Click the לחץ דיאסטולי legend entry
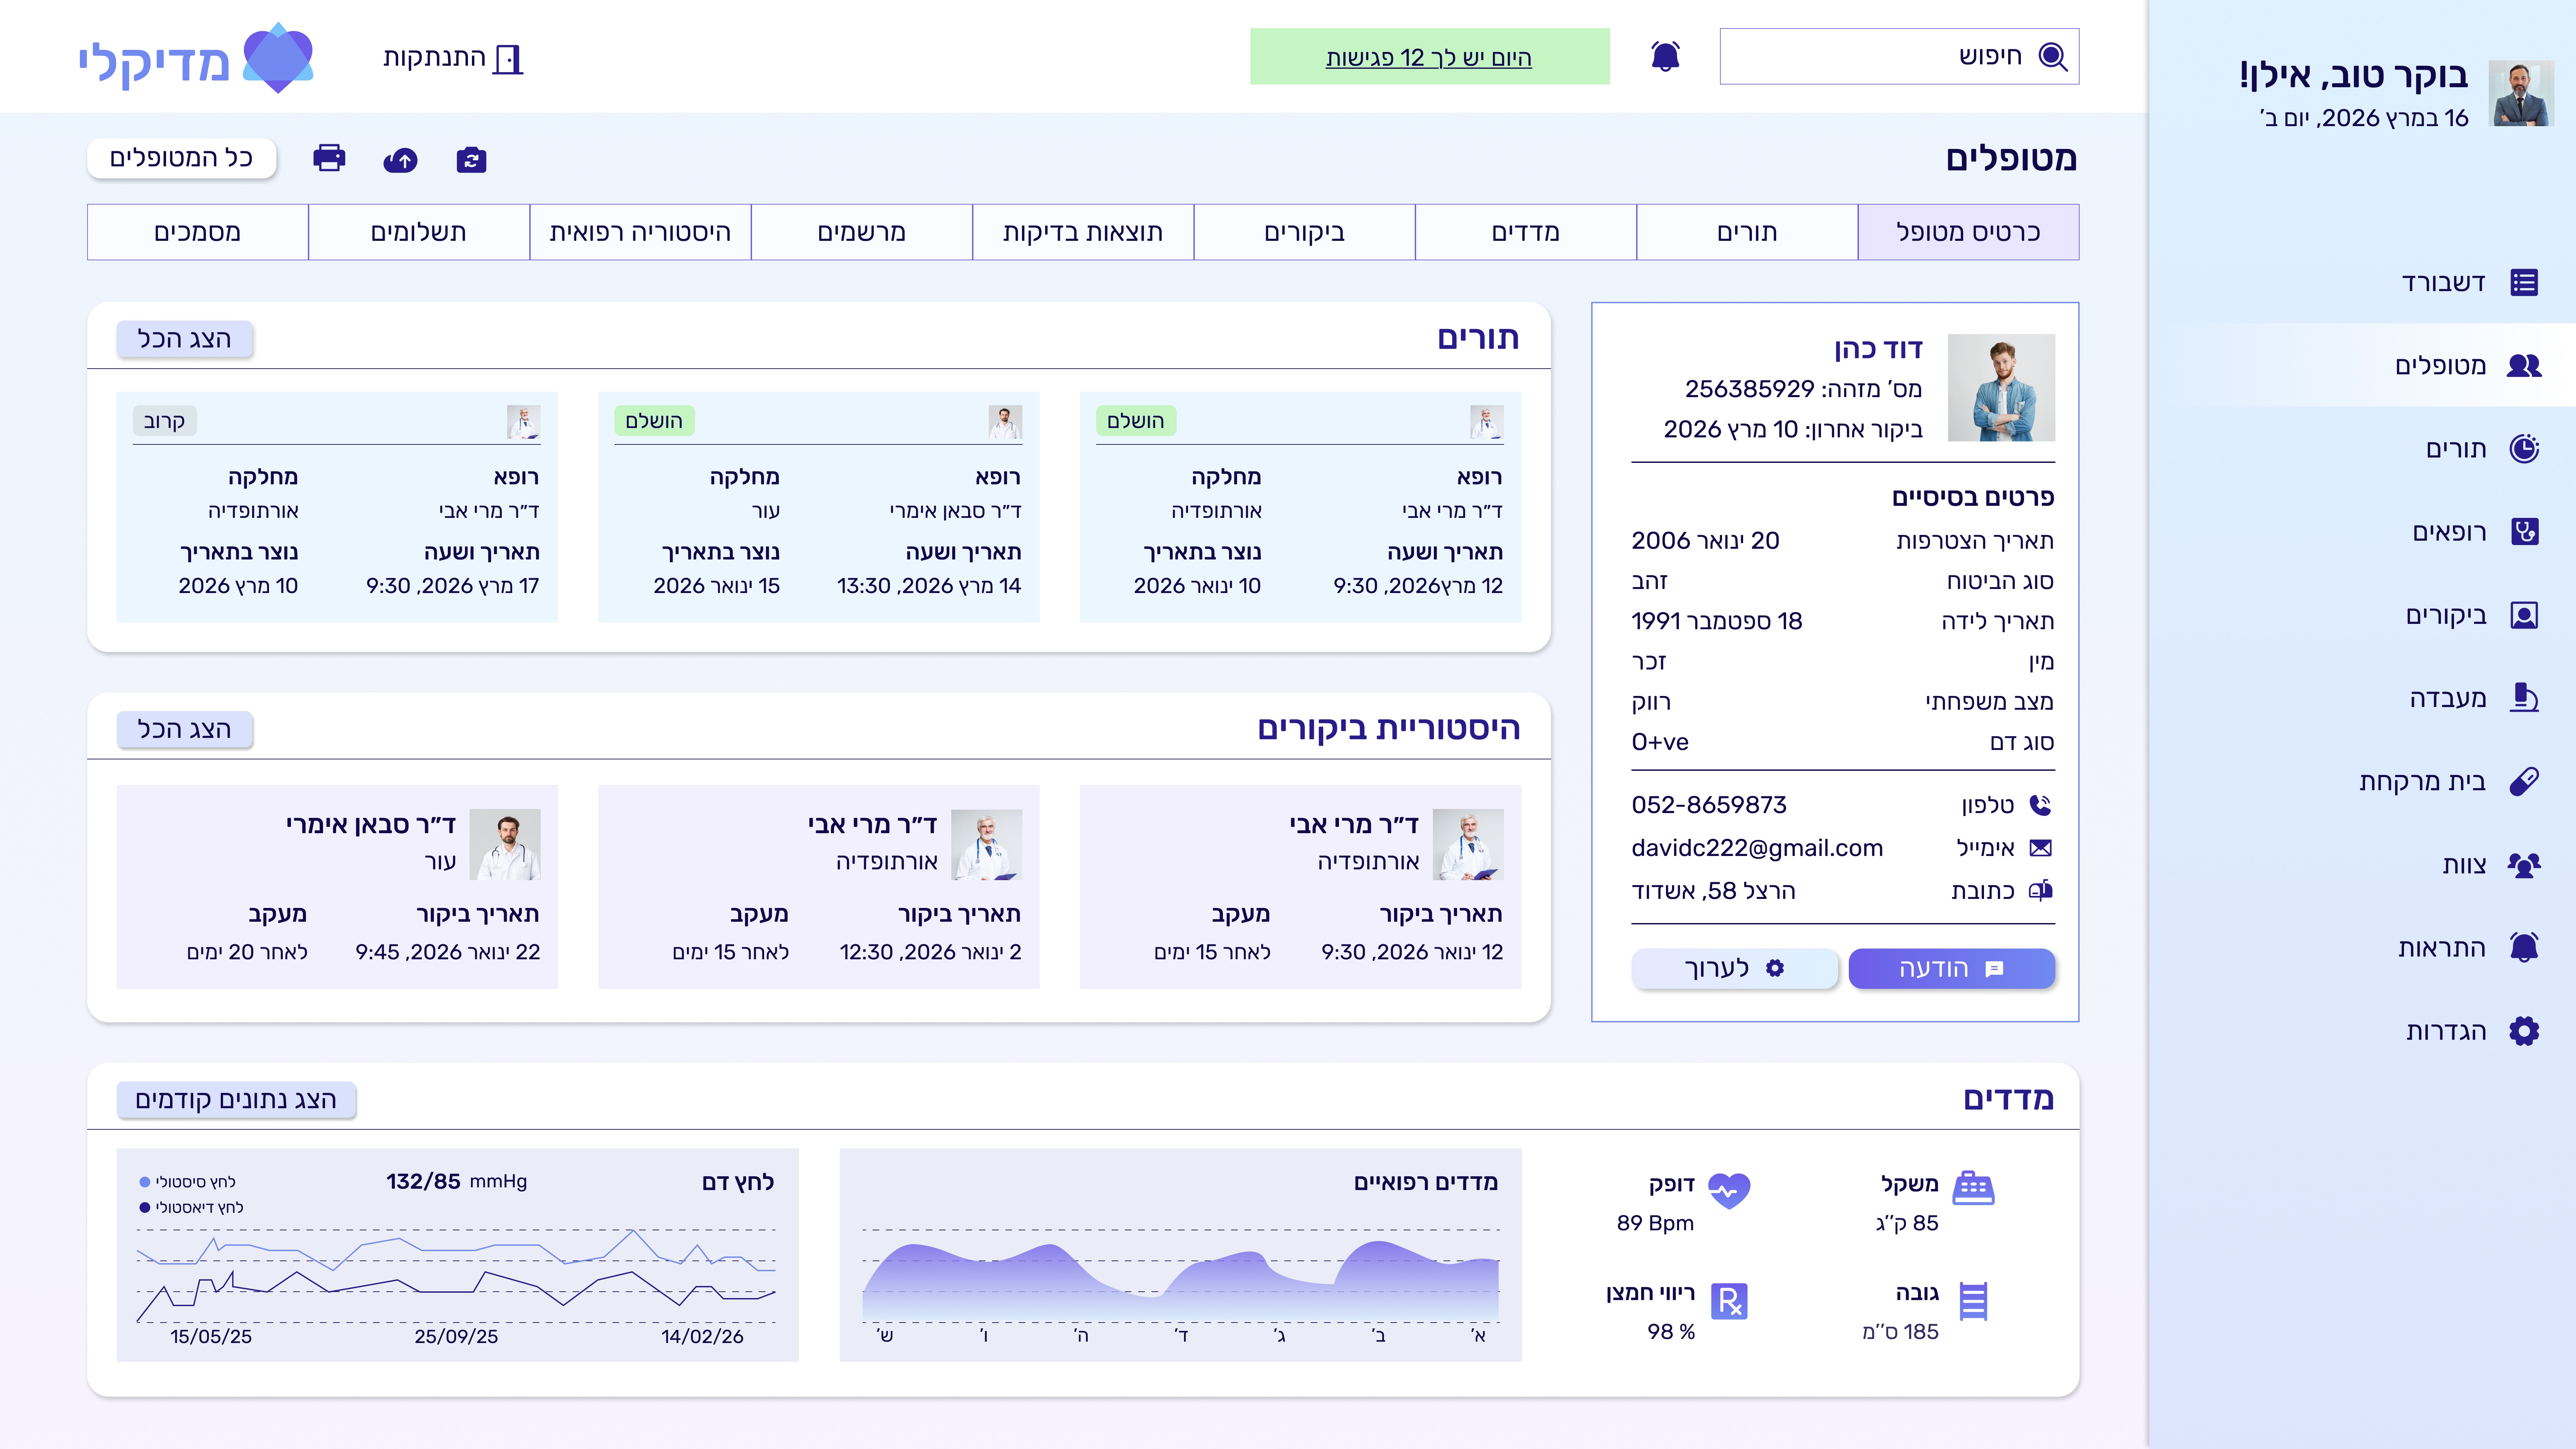 [191, 1207]
